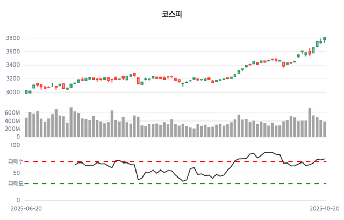Click the 50 label on RSI axis

16,173
